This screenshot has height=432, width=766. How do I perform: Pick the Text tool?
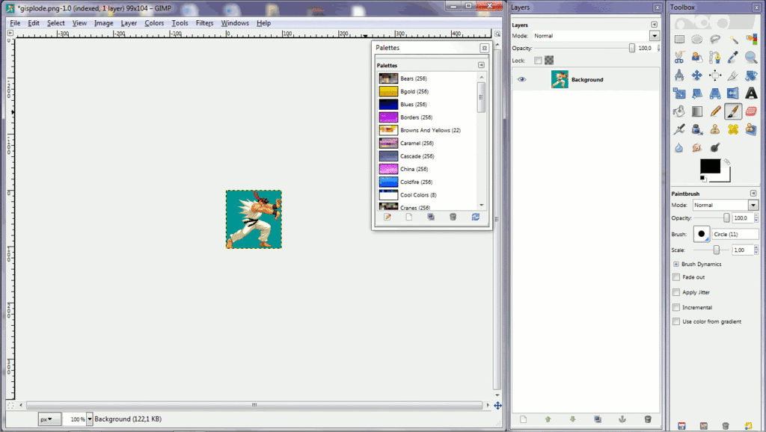(x=752, y=93)
